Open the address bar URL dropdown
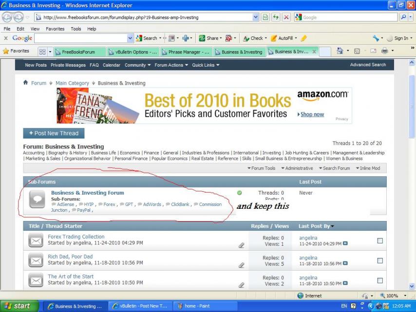 [255, 17]
